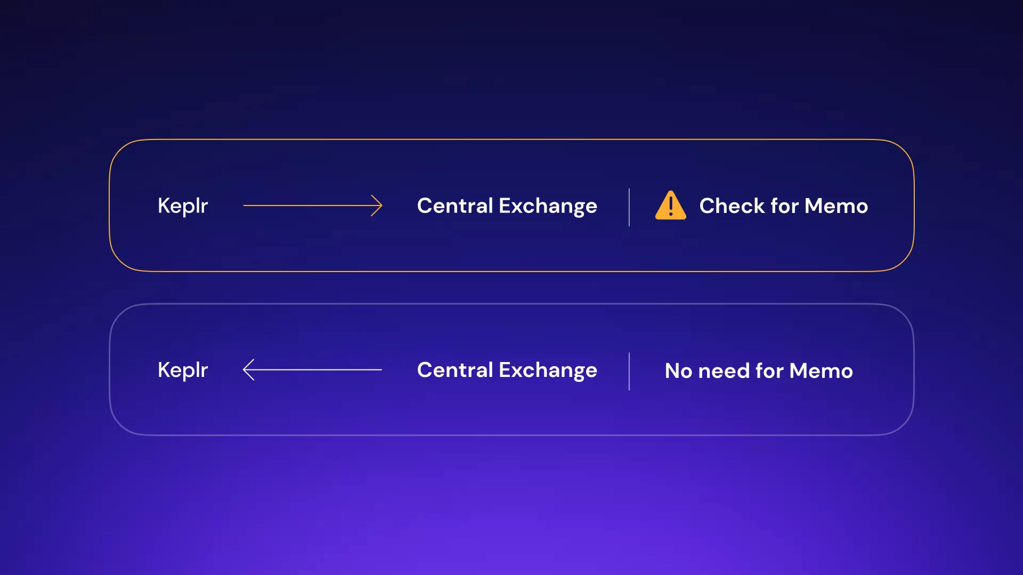The image size is (1023, 575).
Task: Click Central Exchange in the top row
Action: pos(507,206)
